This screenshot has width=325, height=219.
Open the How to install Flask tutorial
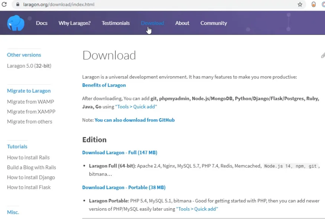[29, 187]
